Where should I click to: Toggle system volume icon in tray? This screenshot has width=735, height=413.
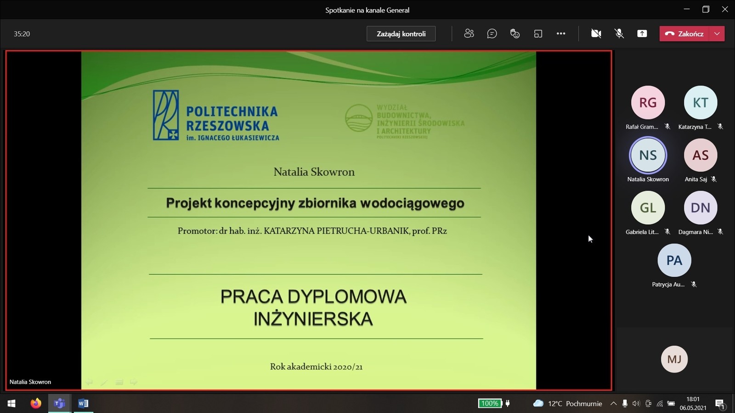pyautogui.click(x=636, y=404)
